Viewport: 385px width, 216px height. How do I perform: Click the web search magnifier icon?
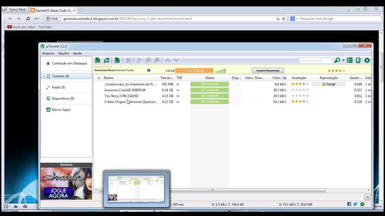pyautogui.click(x=337, y=60)
